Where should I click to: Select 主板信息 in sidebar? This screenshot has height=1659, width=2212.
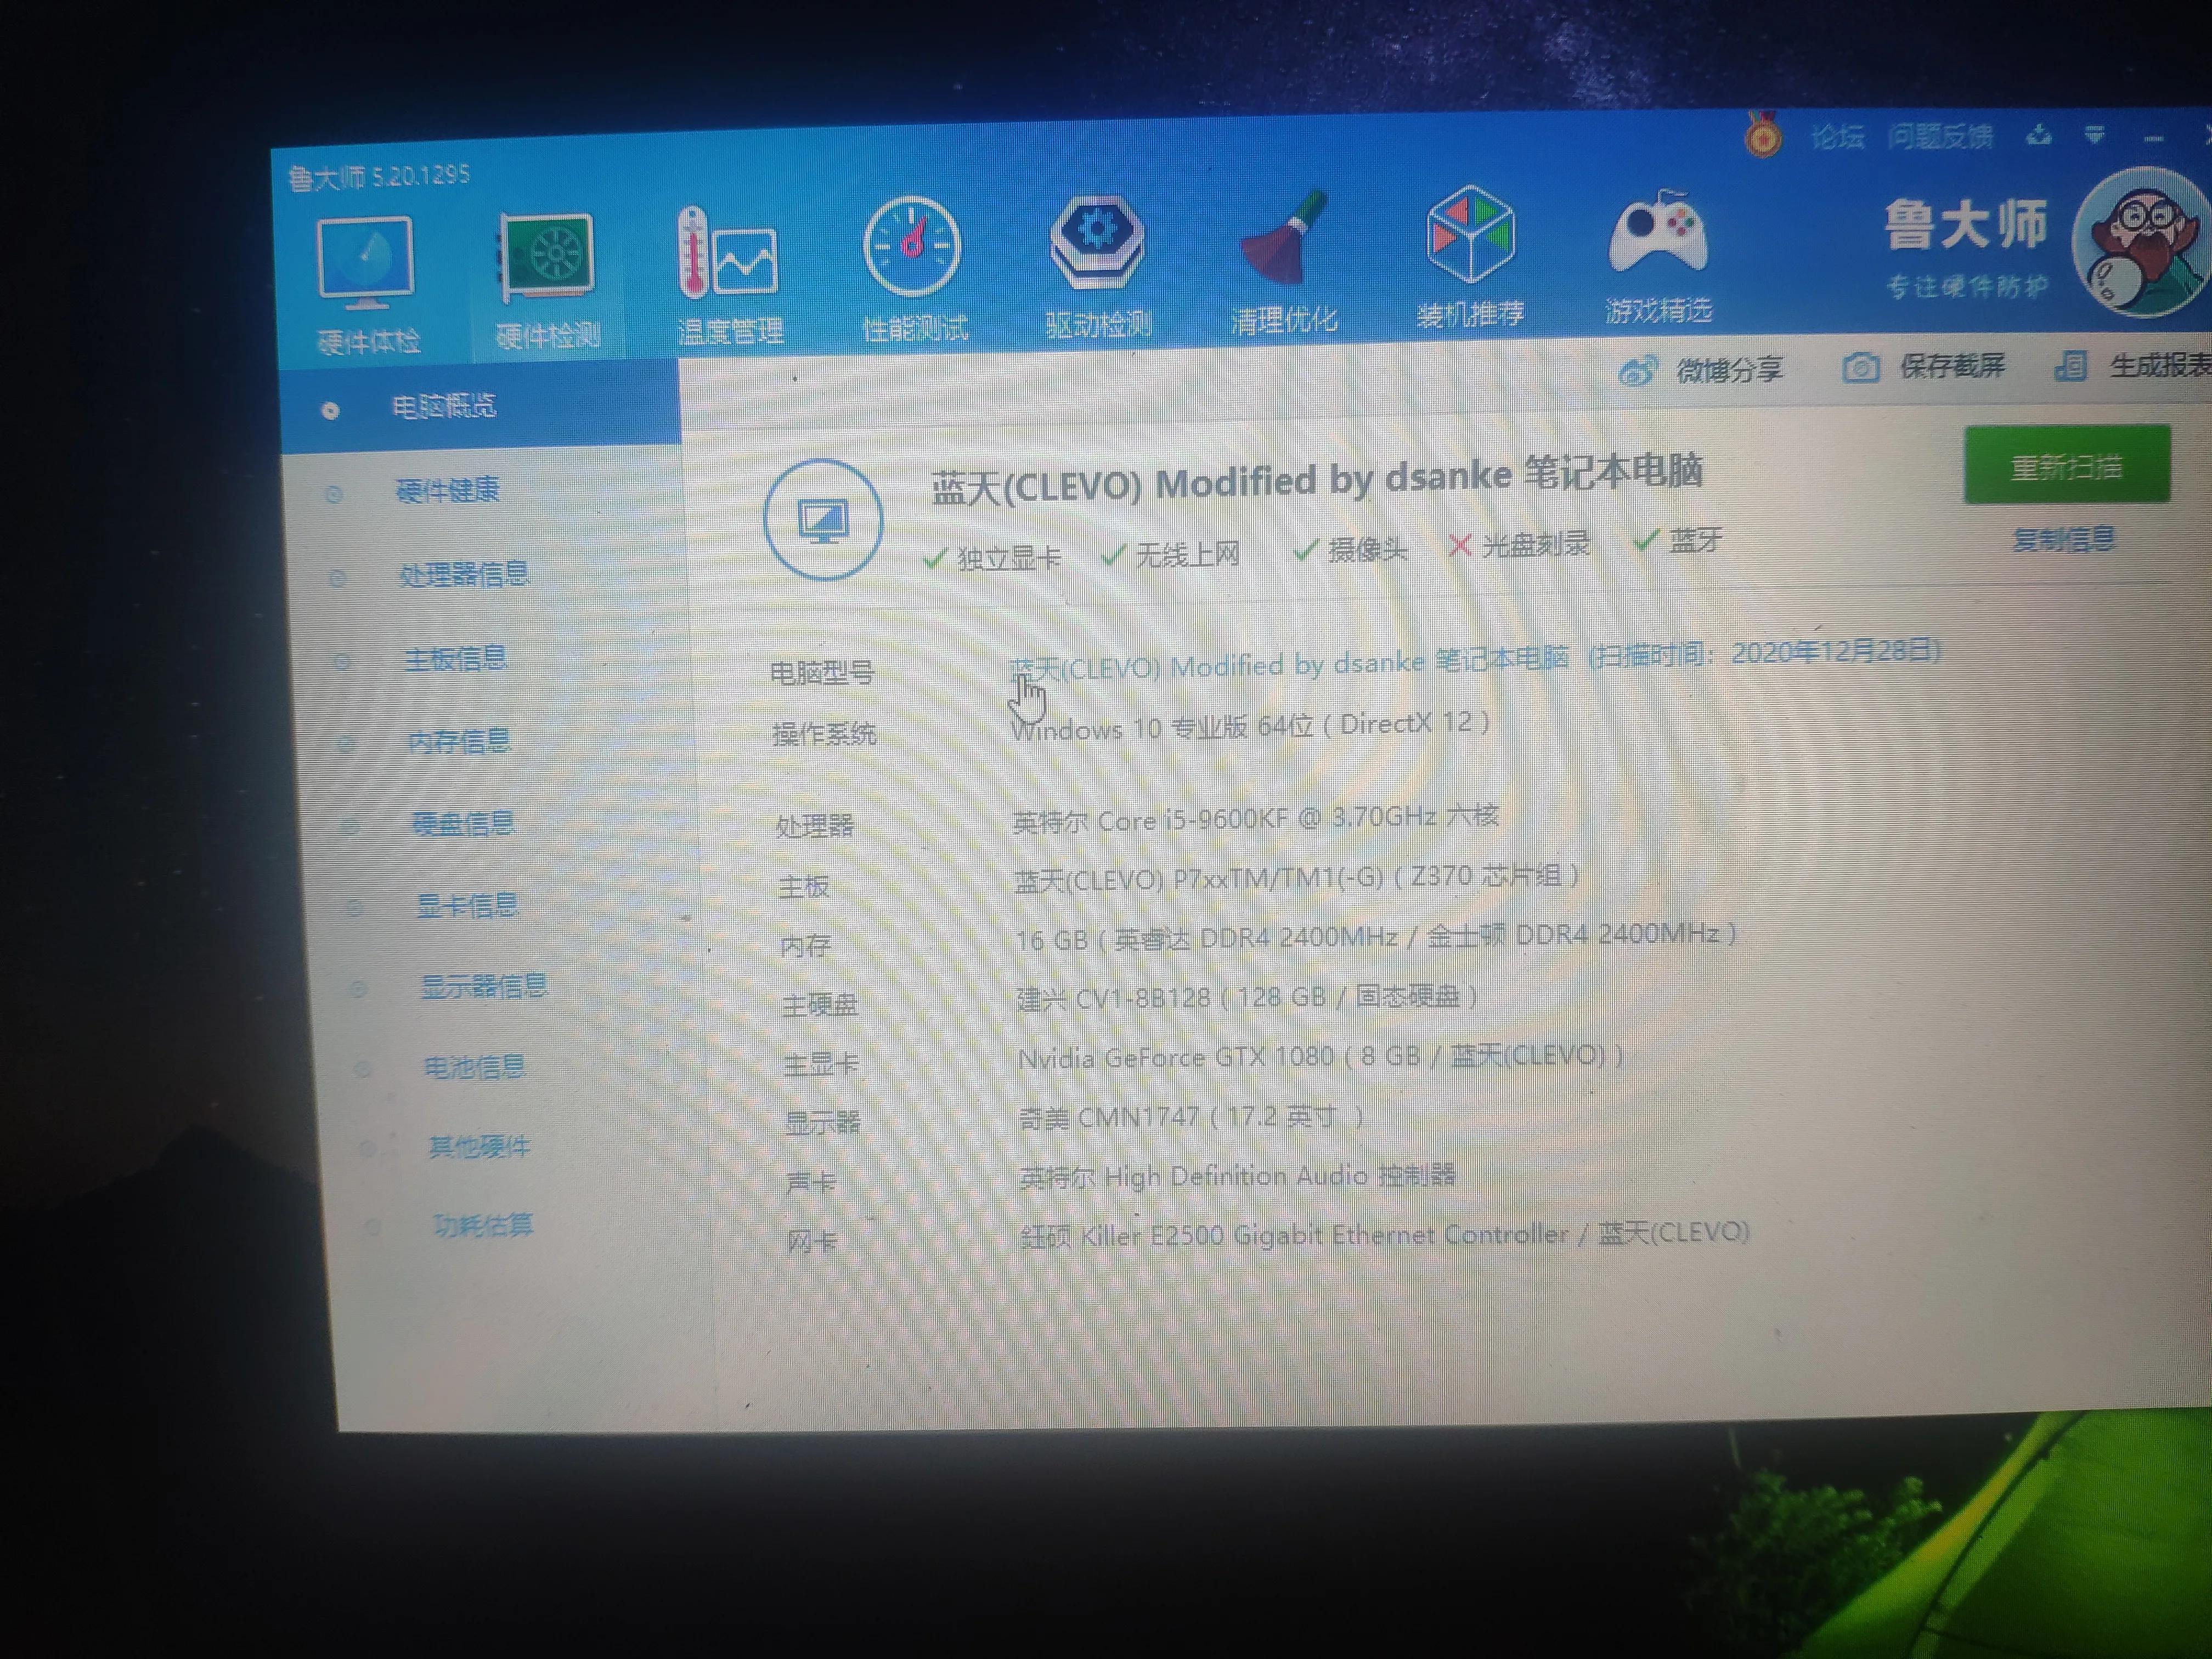pos(455,659)
